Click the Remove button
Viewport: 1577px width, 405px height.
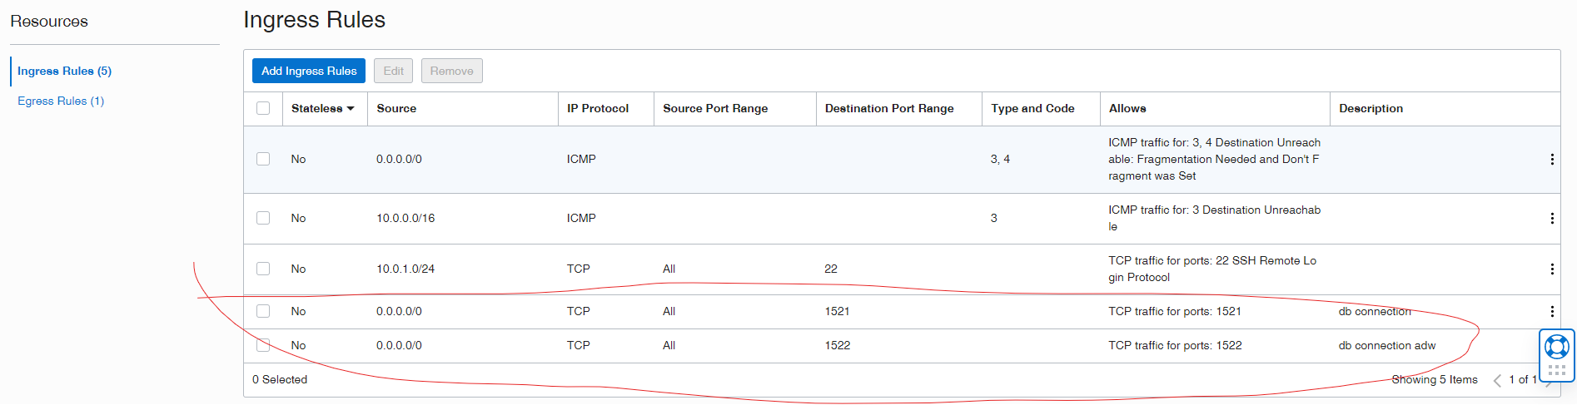coord(451,71)
